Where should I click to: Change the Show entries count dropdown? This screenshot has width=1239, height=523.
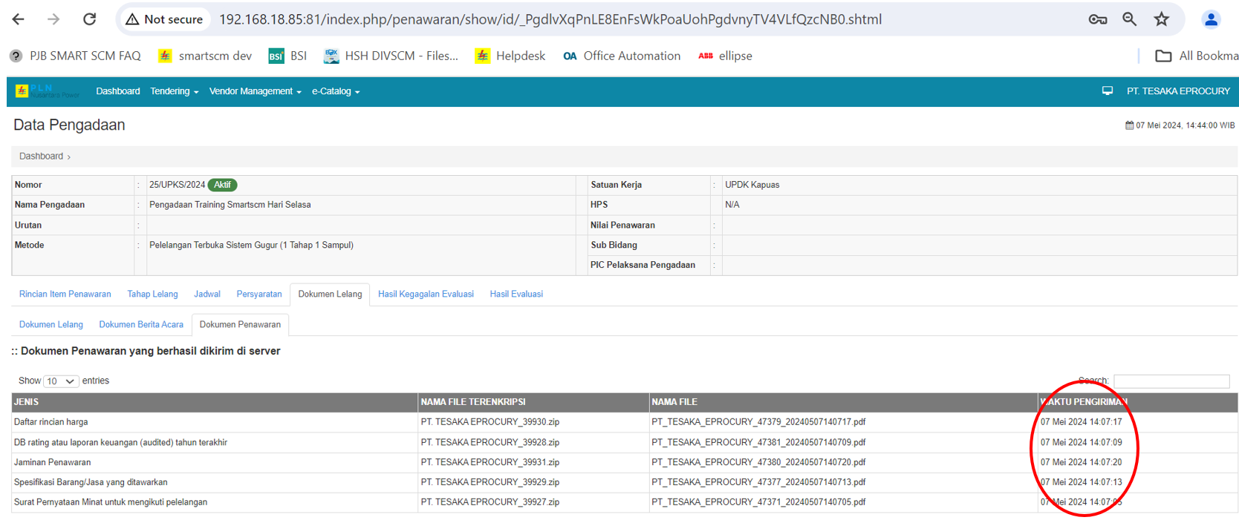60,381
